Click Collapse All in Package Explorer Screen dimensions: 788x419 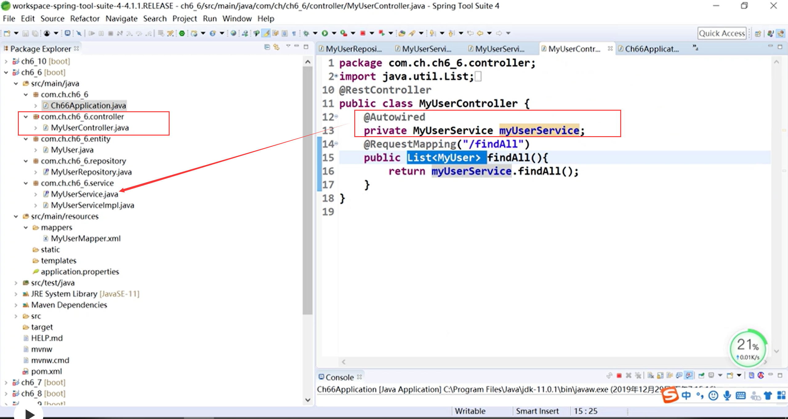coord(267,47)
